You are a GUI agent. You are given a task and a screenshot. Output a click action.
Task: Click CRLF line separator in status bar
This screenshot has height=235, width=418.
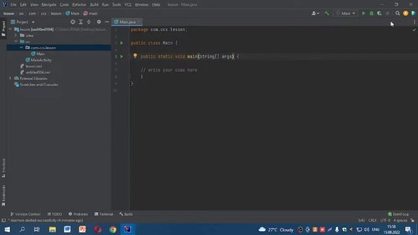tap(372, 221)
